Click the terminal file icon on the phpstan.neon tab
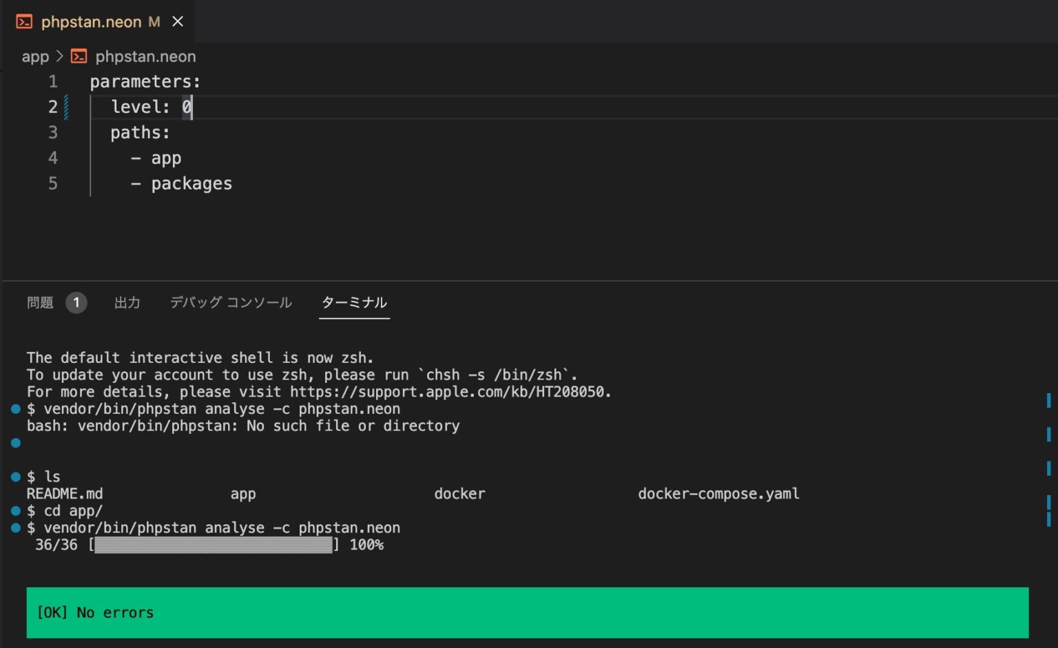The width and height of the screenshot is (1058, 648). 25,21
